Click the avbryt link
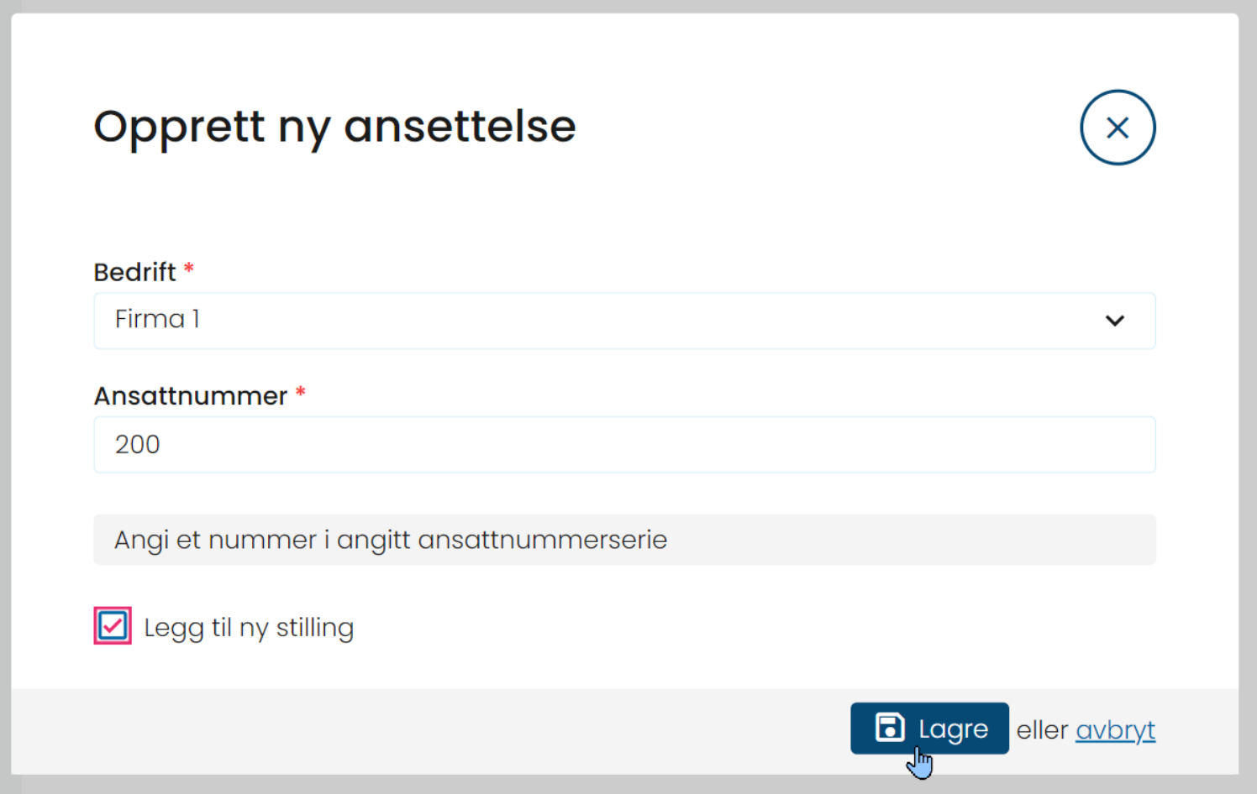 click(1116, 730)
